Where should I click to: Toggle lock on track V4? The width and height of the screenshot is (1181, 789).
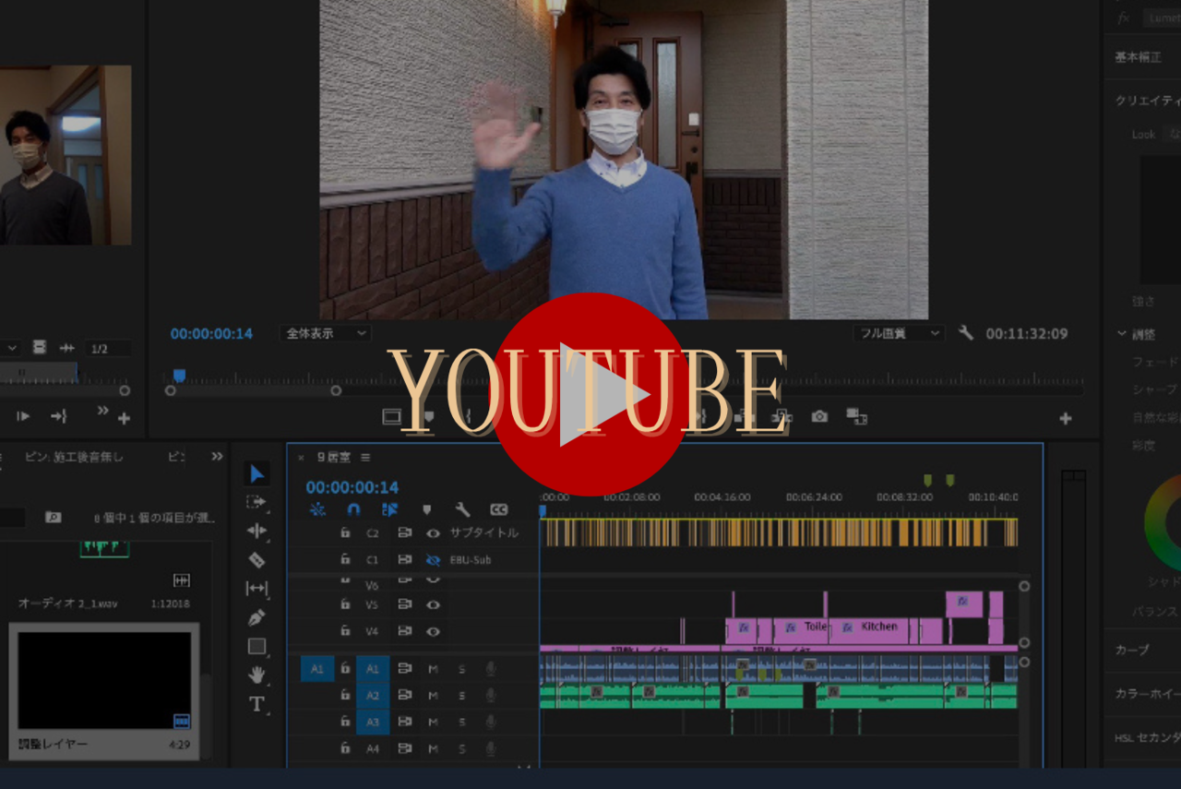pyautogui.click(x=345, y=631)
